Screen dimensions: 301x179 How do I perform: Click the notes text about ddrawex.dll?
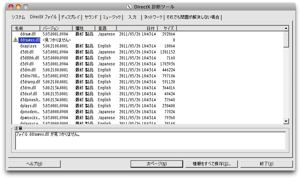click(x=48, y=134)
